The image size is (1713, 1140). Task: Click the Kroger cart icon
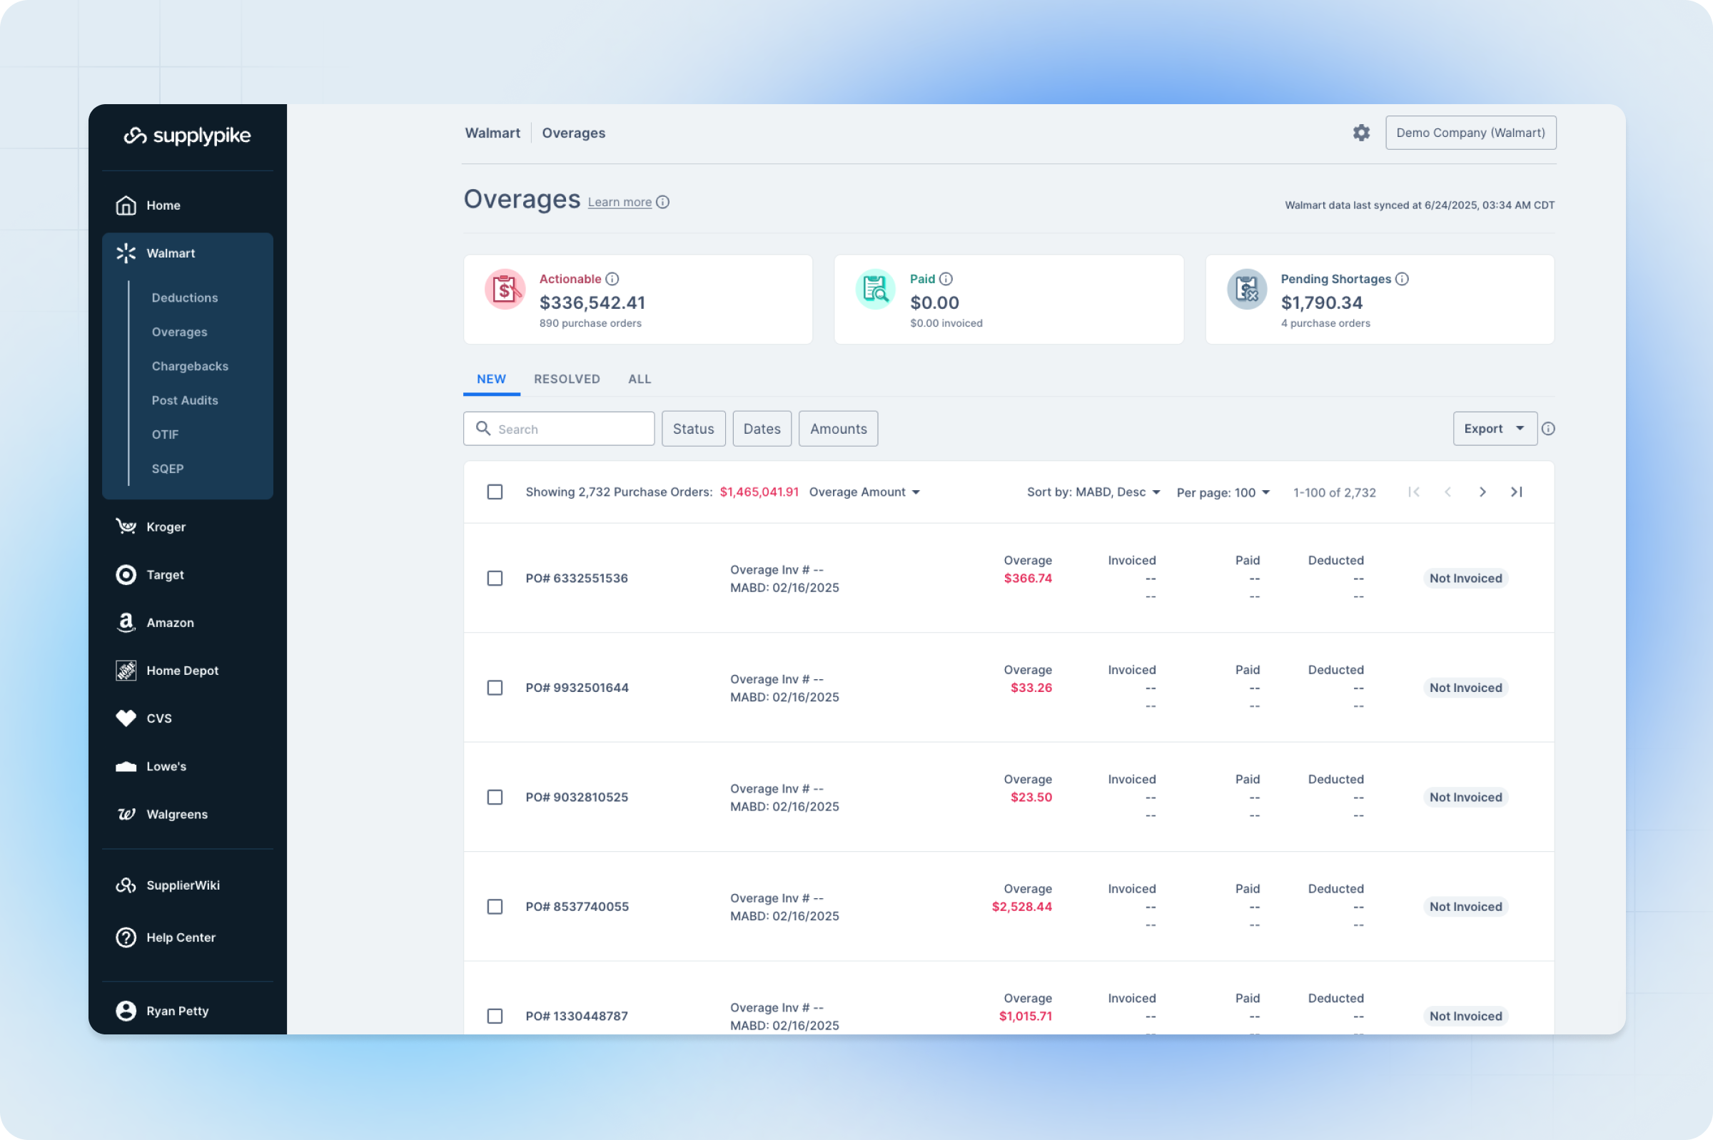pos(126,526)
